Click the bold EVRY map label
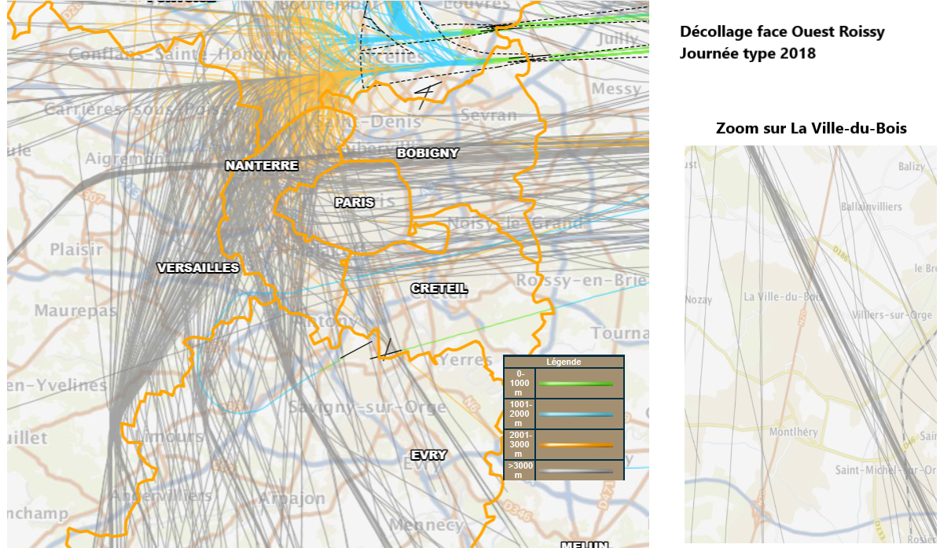The image size is (940, 548). point(428,455)
